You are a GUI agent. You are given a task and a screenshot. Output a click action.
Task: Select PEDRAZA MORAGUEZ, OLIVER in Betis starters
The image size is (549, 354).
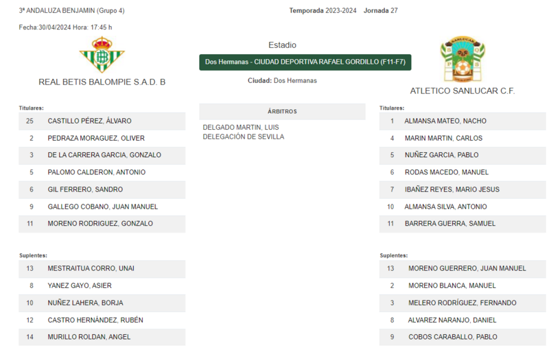coord(102,139)
